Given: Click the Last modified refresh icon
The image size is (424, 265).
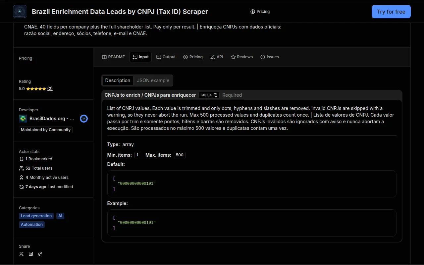Looking at the screenshot, I should tap(22, 187).
